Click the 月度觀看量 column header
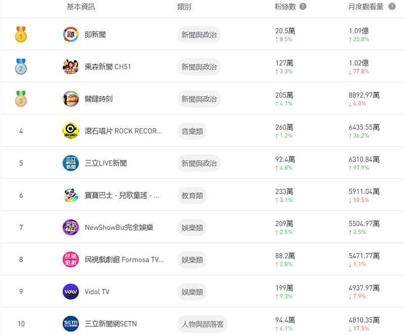This screenshot has height=335, width=404. click(x=366, y=7)
